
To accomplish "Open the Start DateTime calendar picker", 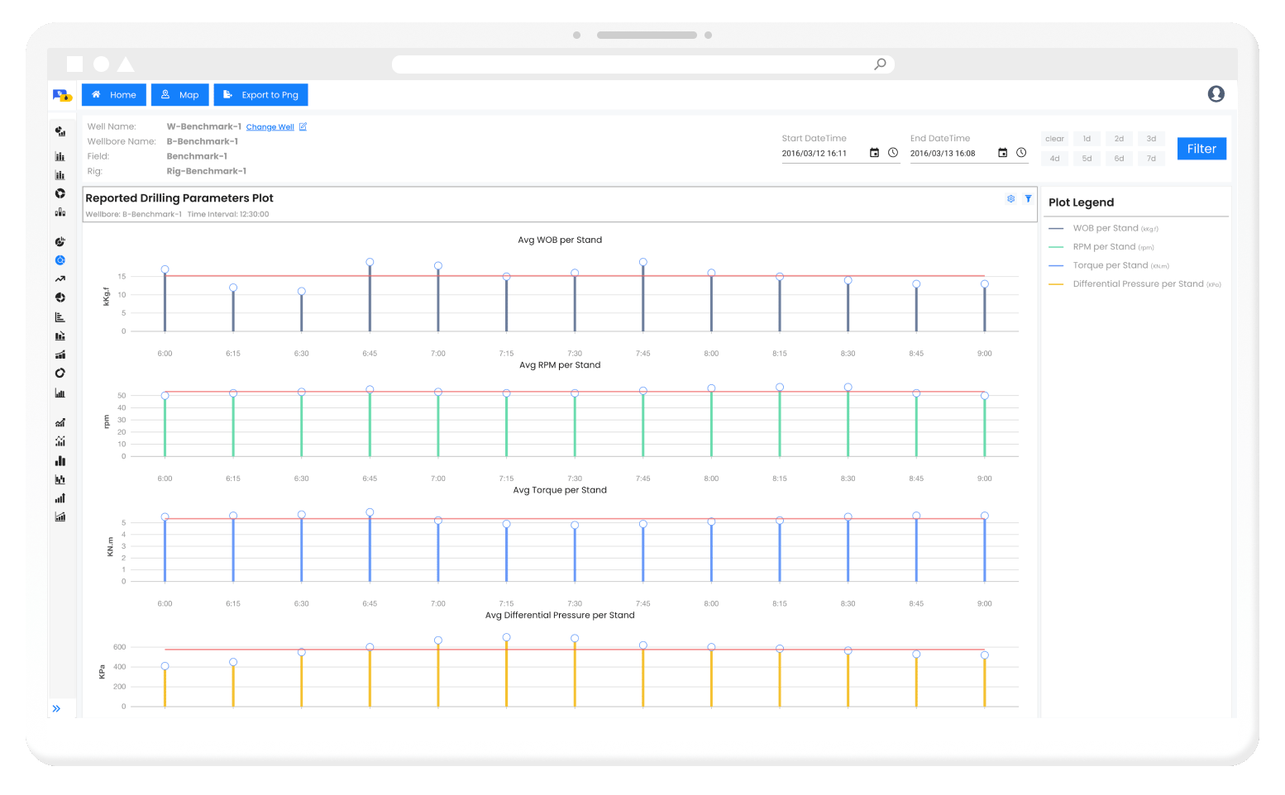I will 874,153.
